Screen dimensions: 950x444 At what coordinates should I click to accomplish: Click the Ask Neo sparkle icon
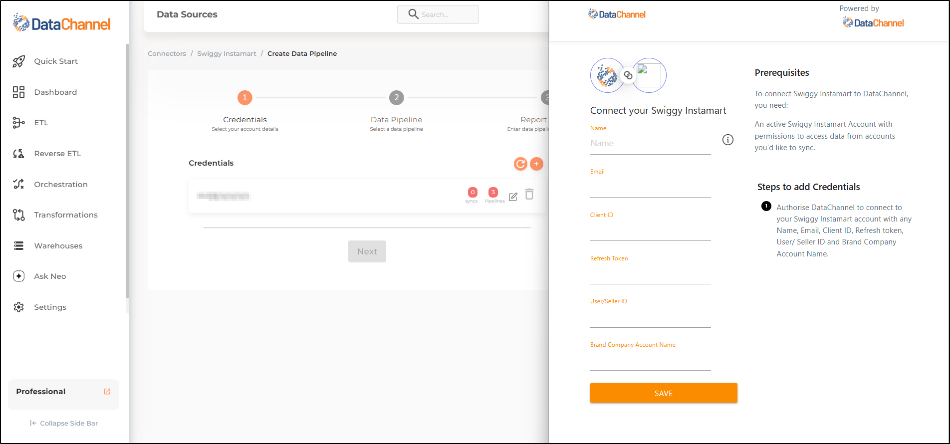18,276
